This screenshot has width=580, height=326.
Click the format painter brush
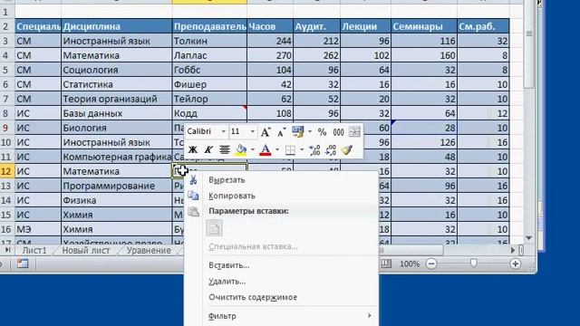[347, 149]
